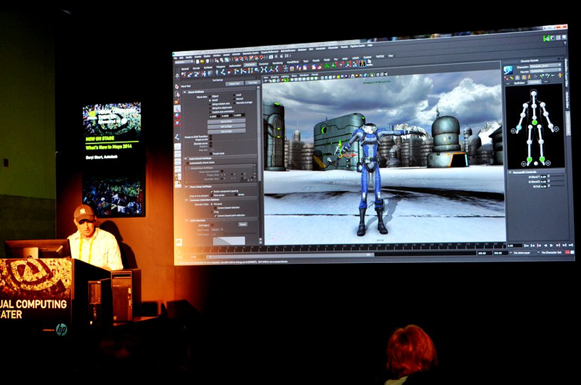Select the blue wrist effector on figure
The height and width of the screenshot is (385, 581).
[x=519, y=127]
